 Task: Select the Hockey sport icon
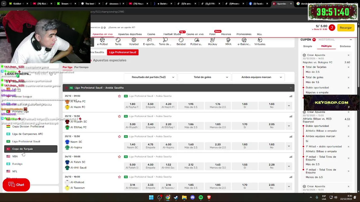213,42
